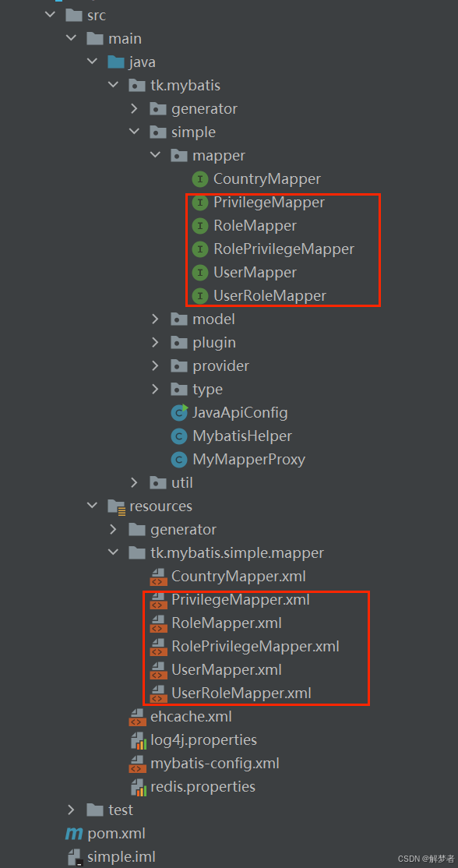Collapse the simple package chevron
Screen dimensions: 458x868
135,132
